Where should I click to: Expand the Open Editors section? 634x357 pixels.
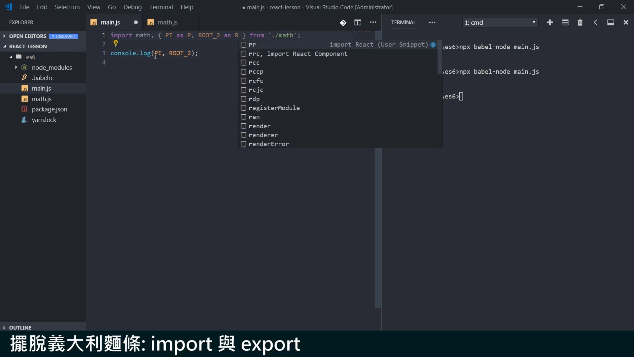click(4, 36)
